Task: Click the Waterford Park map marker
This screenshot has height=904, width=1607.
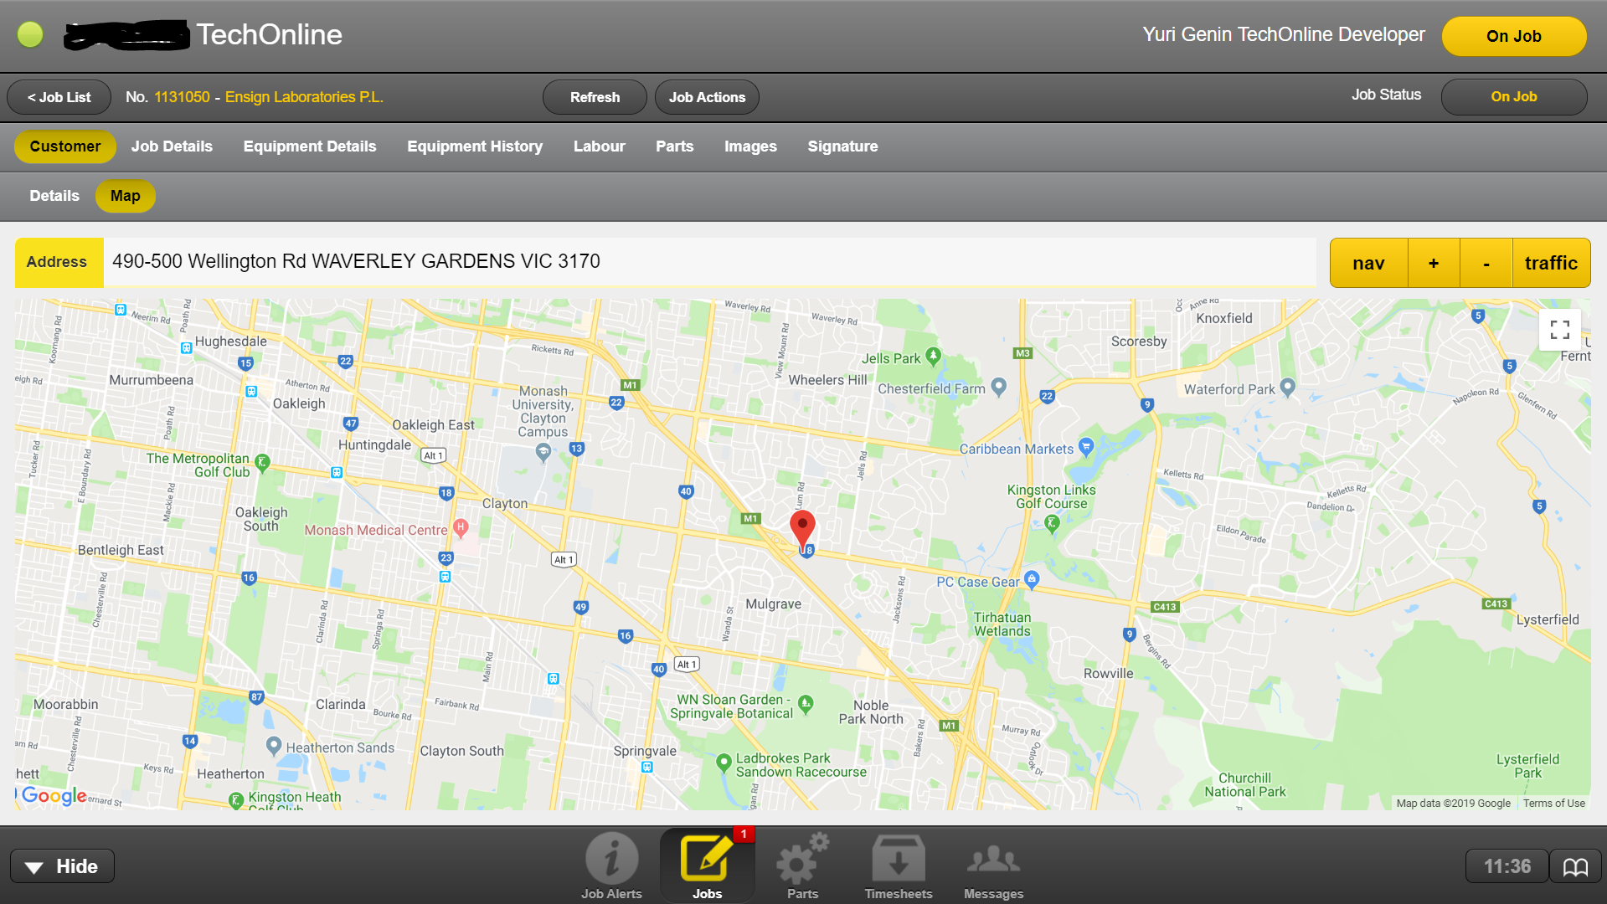Action: coord(1288,387)
